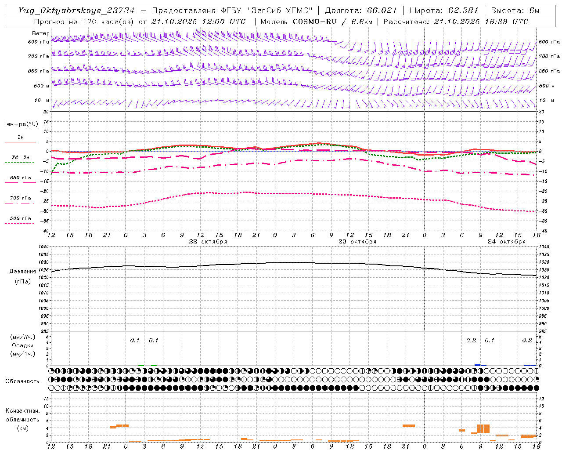Click the Рассчитано: 21.10.2025 16:39 UTC timestamp
562x450 pixels.
click(x=456, y=22)
